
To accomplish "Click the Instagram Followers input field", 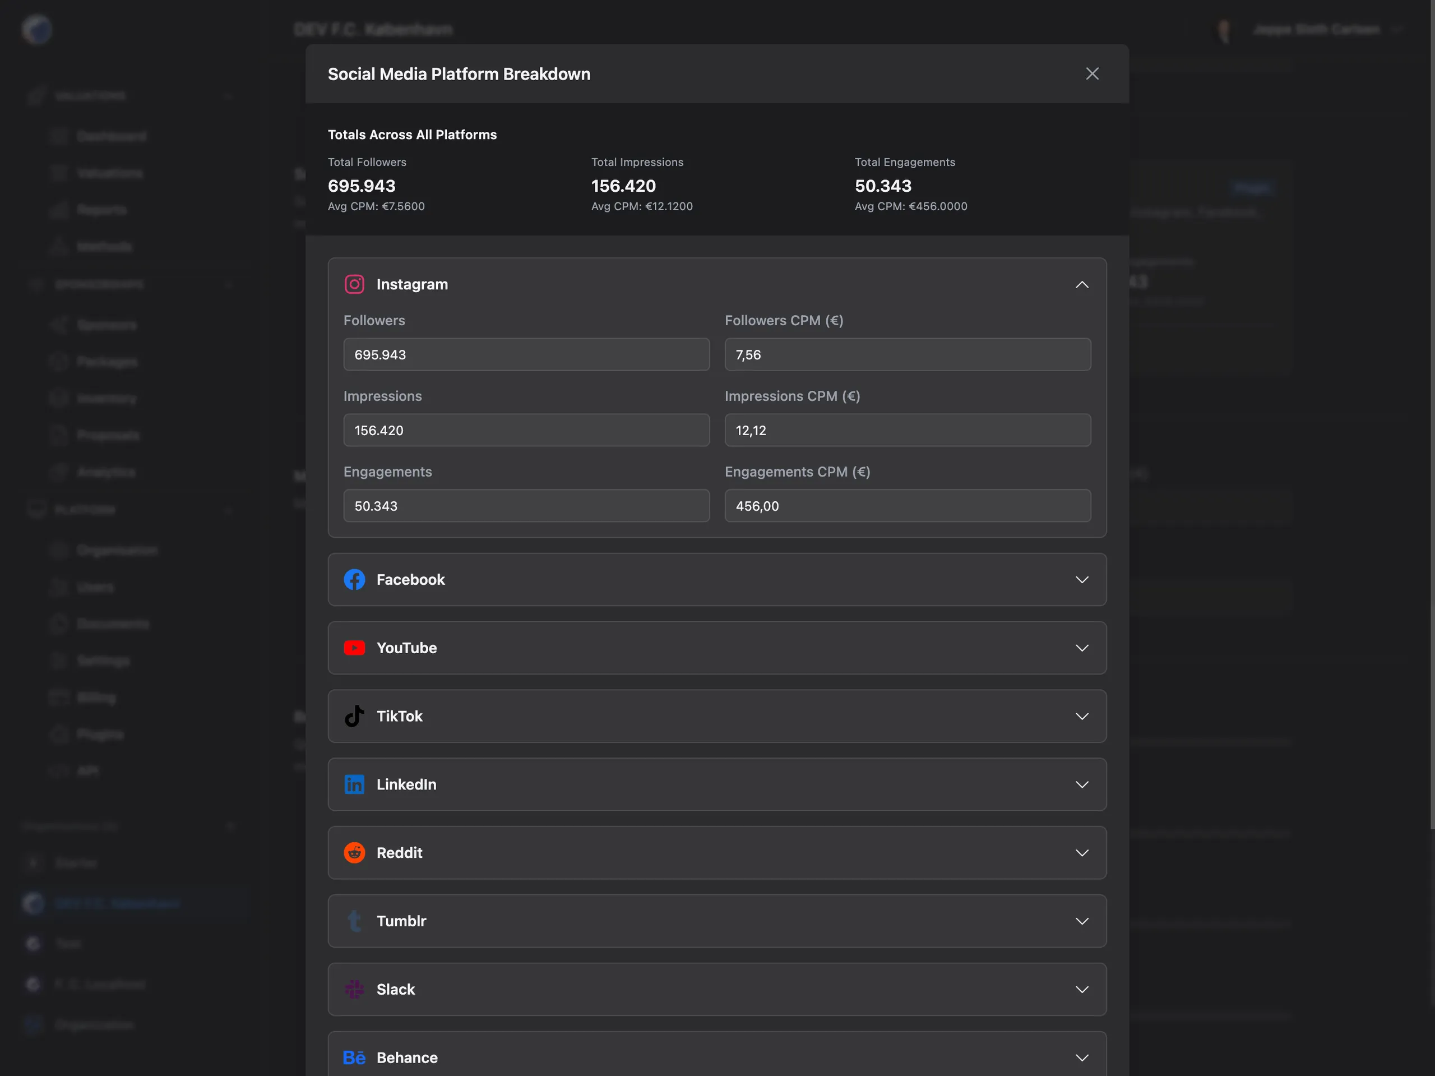I will [526, 354].
